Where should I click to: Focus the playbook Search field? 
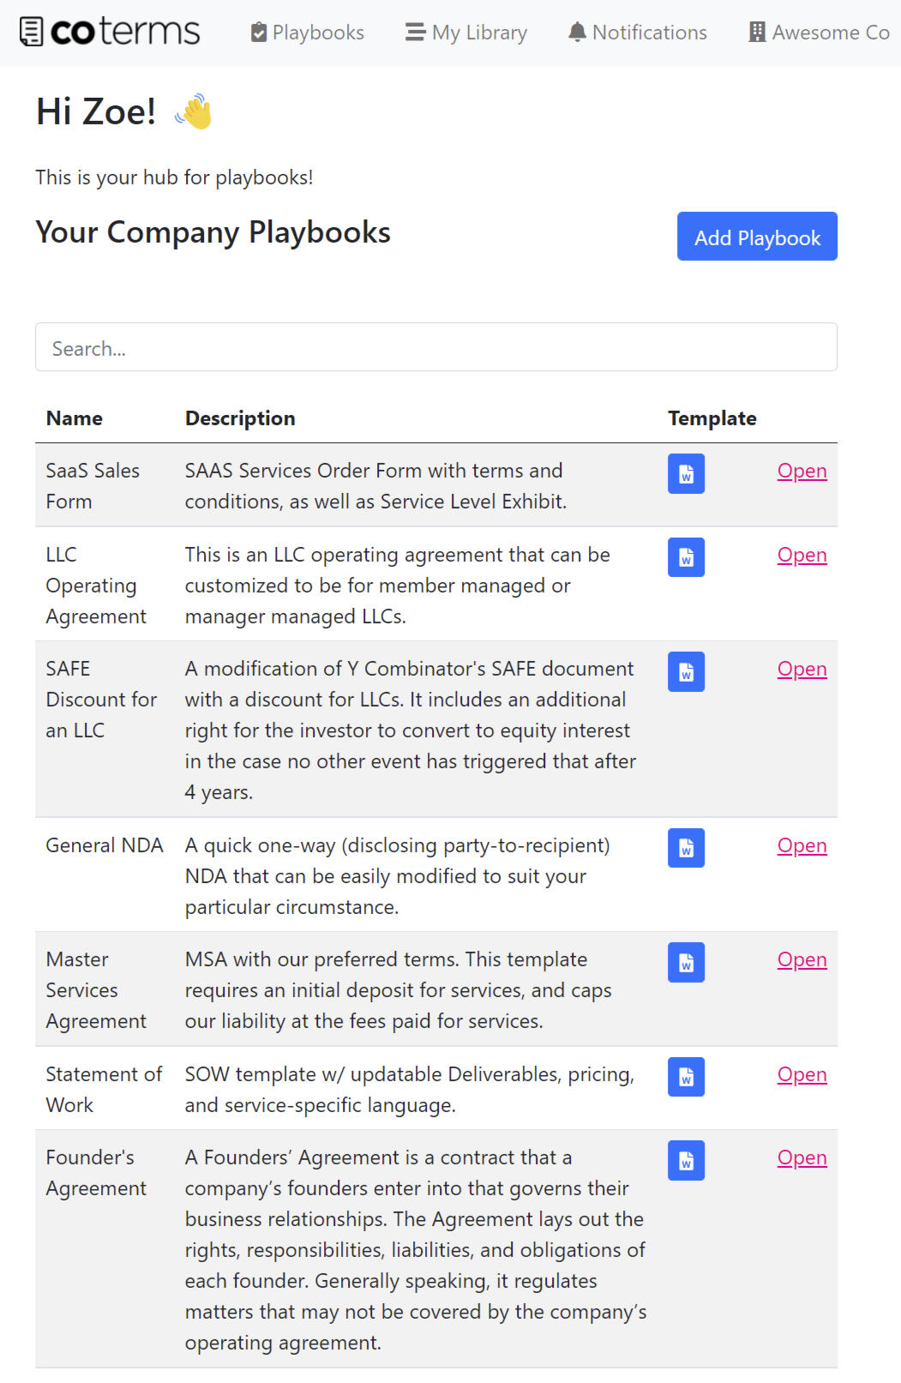point(435,347)
